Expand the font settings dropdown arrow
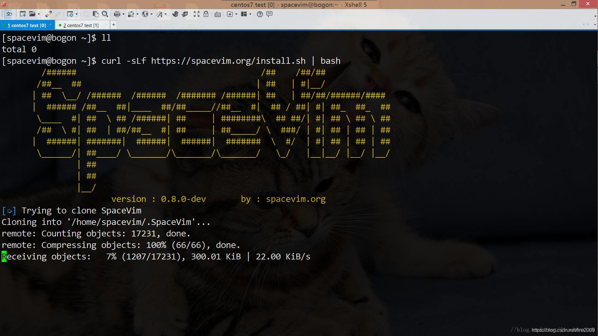The width and height of the screenshot is (598, 336). (165, 14)
